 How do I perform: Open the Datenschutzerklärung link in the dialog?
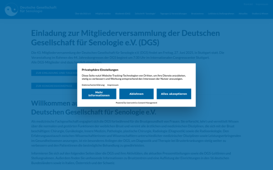[93, 85]
